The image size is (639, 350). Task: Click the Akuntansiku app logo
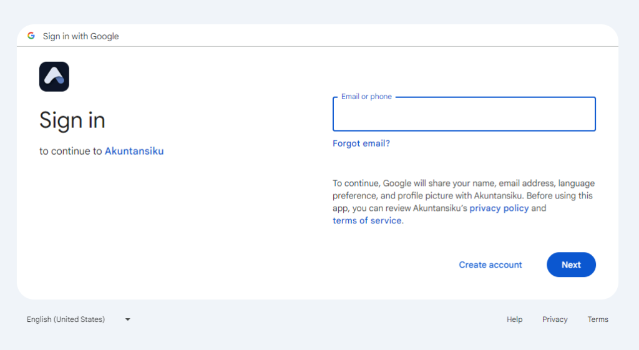point(54,77)
